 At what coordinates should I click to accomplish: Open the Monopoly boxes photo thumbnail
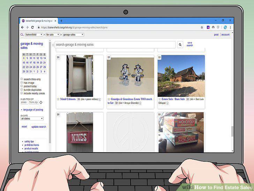coord(181,132)
